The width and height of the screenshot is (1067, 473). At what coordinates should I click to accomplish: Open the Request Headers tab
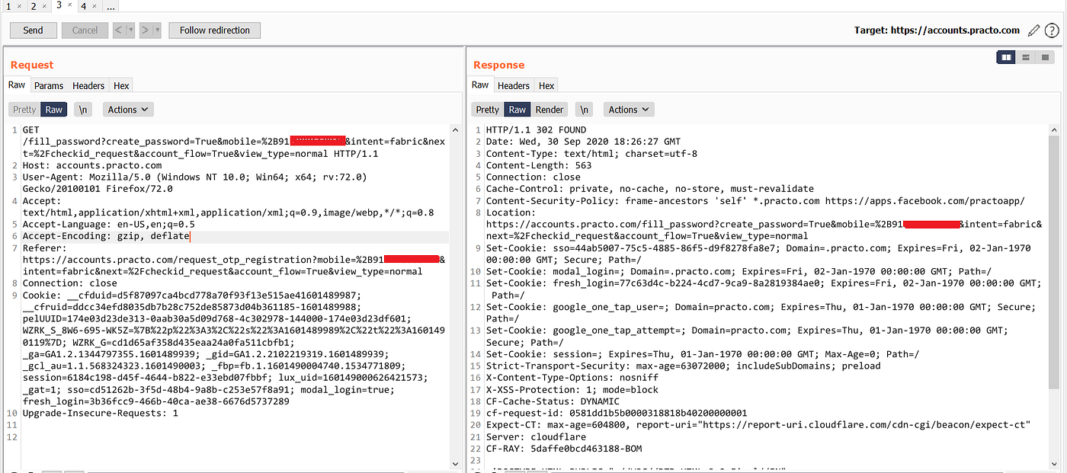click(88, 86)
